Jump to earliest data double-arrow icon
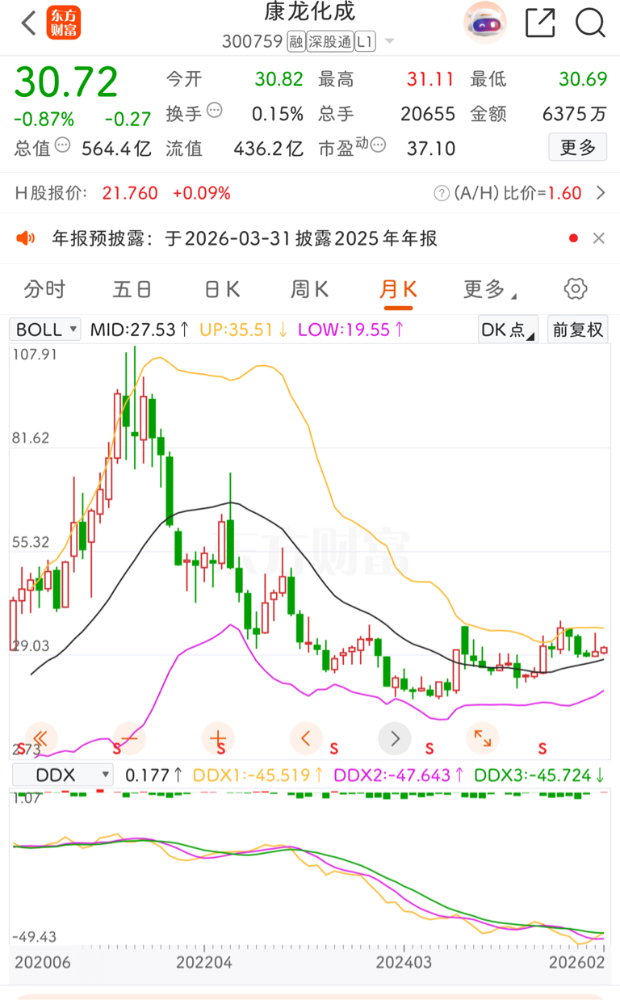The image size is (620, 1000). [41, 737]
